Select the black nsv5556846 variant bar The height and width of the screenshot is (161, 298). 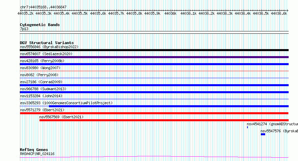[x=154, y=50]
